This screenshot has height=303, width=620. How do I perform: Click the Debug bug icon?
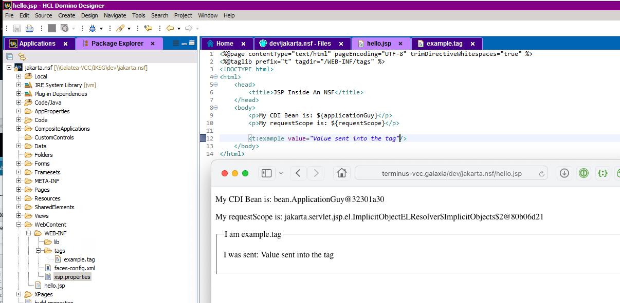92,28
